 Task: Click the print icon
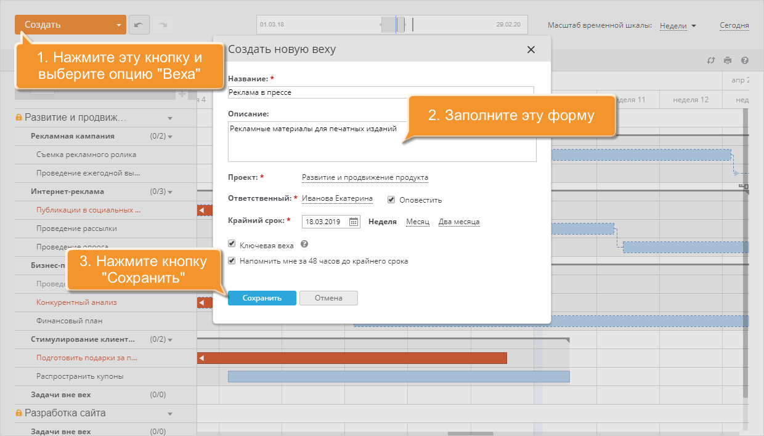coord(728,60)
